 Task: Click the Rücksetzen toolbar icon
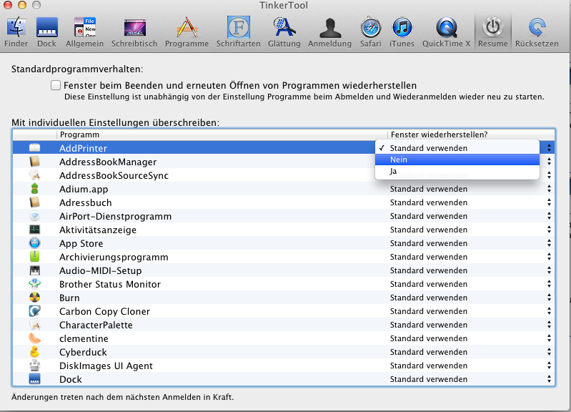point(537,32)
